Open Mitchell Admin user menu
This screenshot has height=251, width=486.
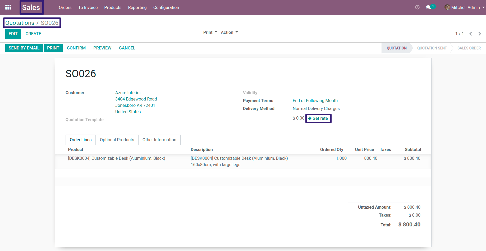pyautogui.click(x=465, y=7)
